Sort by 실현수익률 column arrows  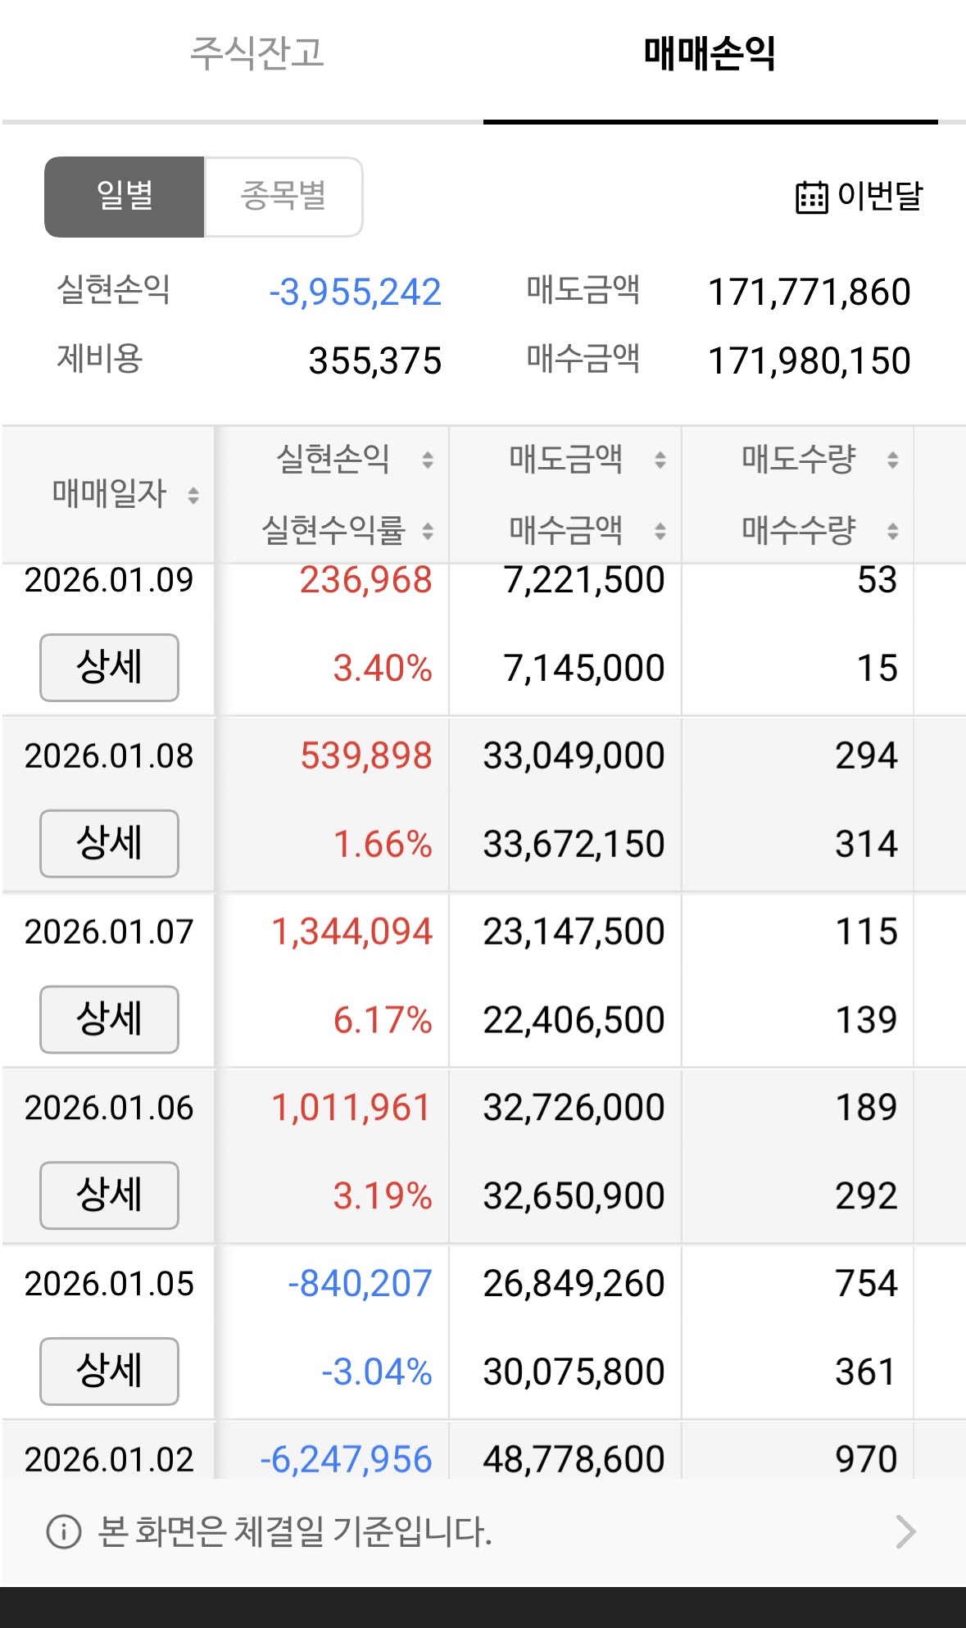[428, 531]
